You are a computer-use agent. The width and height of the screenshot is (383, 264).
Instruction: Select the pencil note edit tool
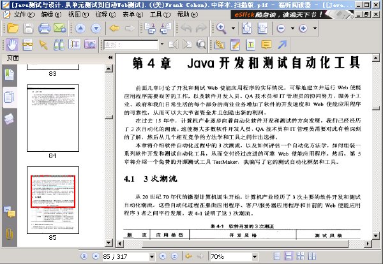pyautogui.click(x=235, y=45)
